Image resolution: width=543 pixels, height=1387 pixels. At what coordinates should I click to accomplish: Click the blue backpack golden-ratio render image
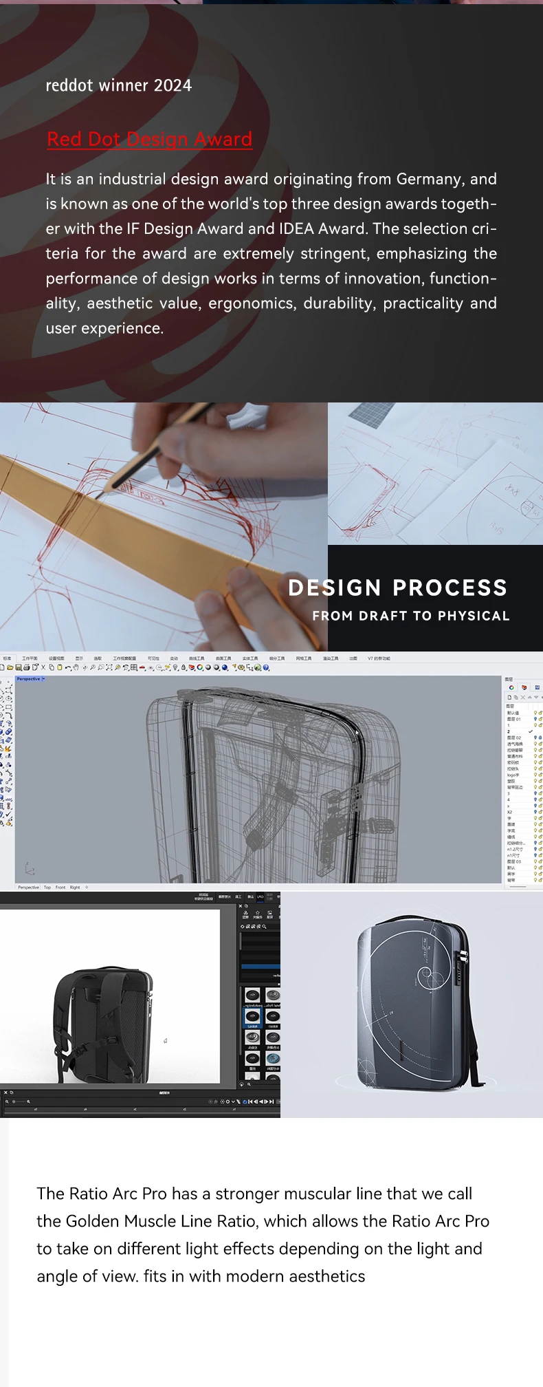click(412, 1004)
